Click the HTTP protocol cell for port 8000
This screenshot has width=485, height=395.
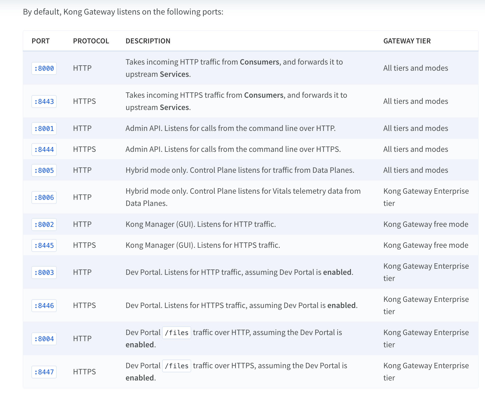pos(82,68)
